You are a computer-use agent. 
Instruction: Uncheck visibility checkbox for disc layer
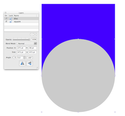coord(6,19)
